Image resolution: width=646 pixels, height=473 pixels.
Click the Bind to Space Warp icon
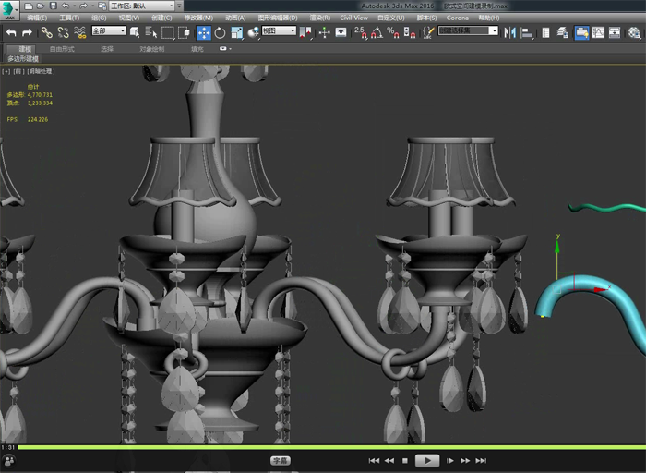coord(79,32)
